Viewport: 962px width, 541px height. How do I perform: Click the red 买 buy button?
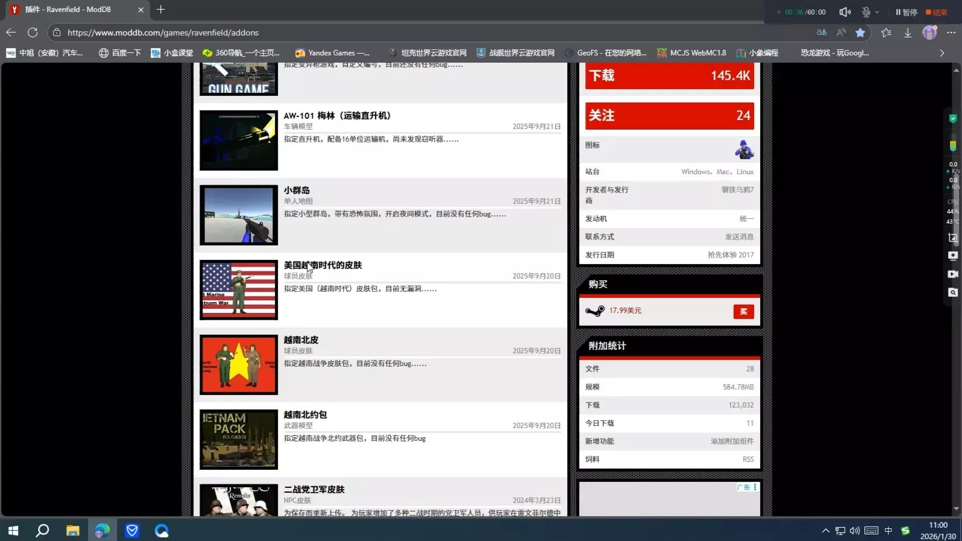point(743,311)
